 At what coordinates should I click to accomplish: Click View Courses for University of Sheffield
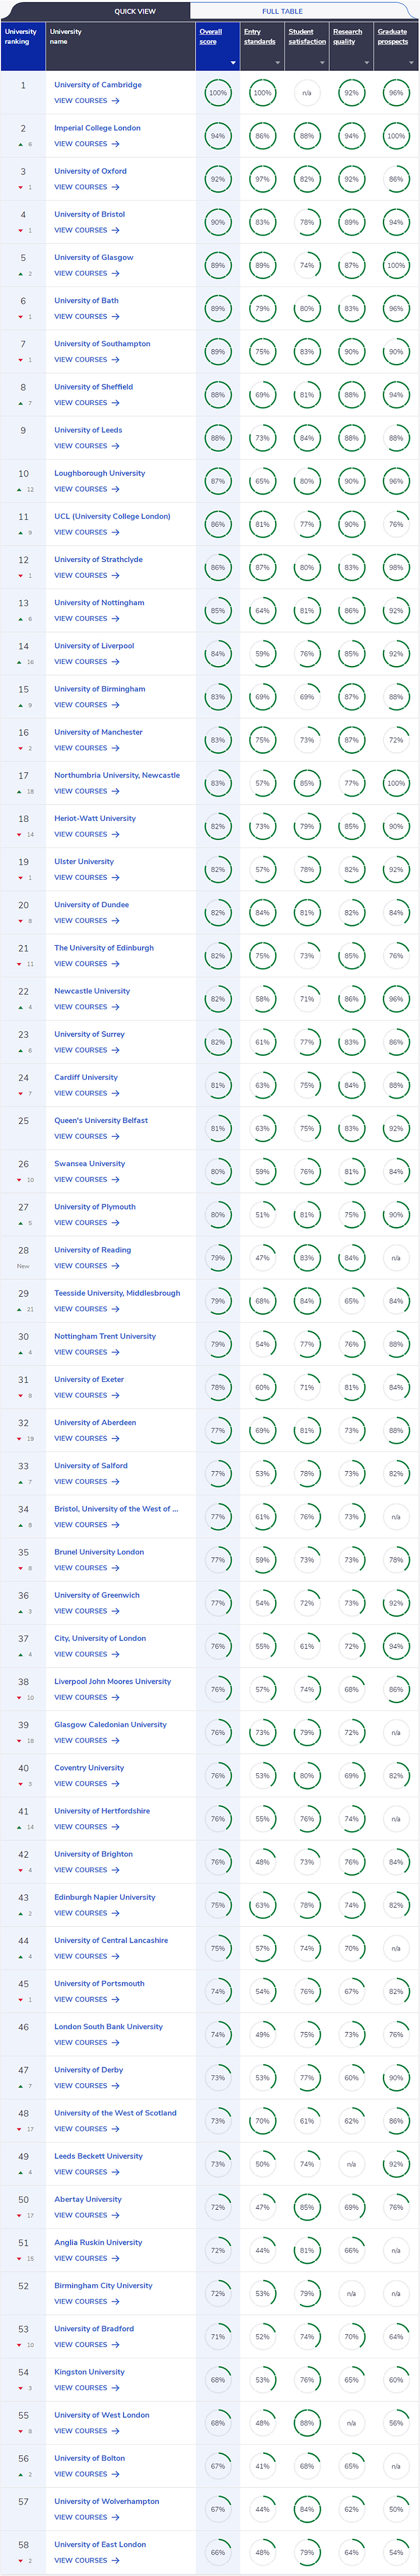(x=81, y=403)
